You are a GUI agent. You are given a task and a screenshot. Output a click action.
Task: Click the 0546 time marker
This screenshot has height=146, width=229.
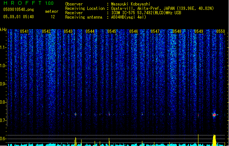point(134,31)
